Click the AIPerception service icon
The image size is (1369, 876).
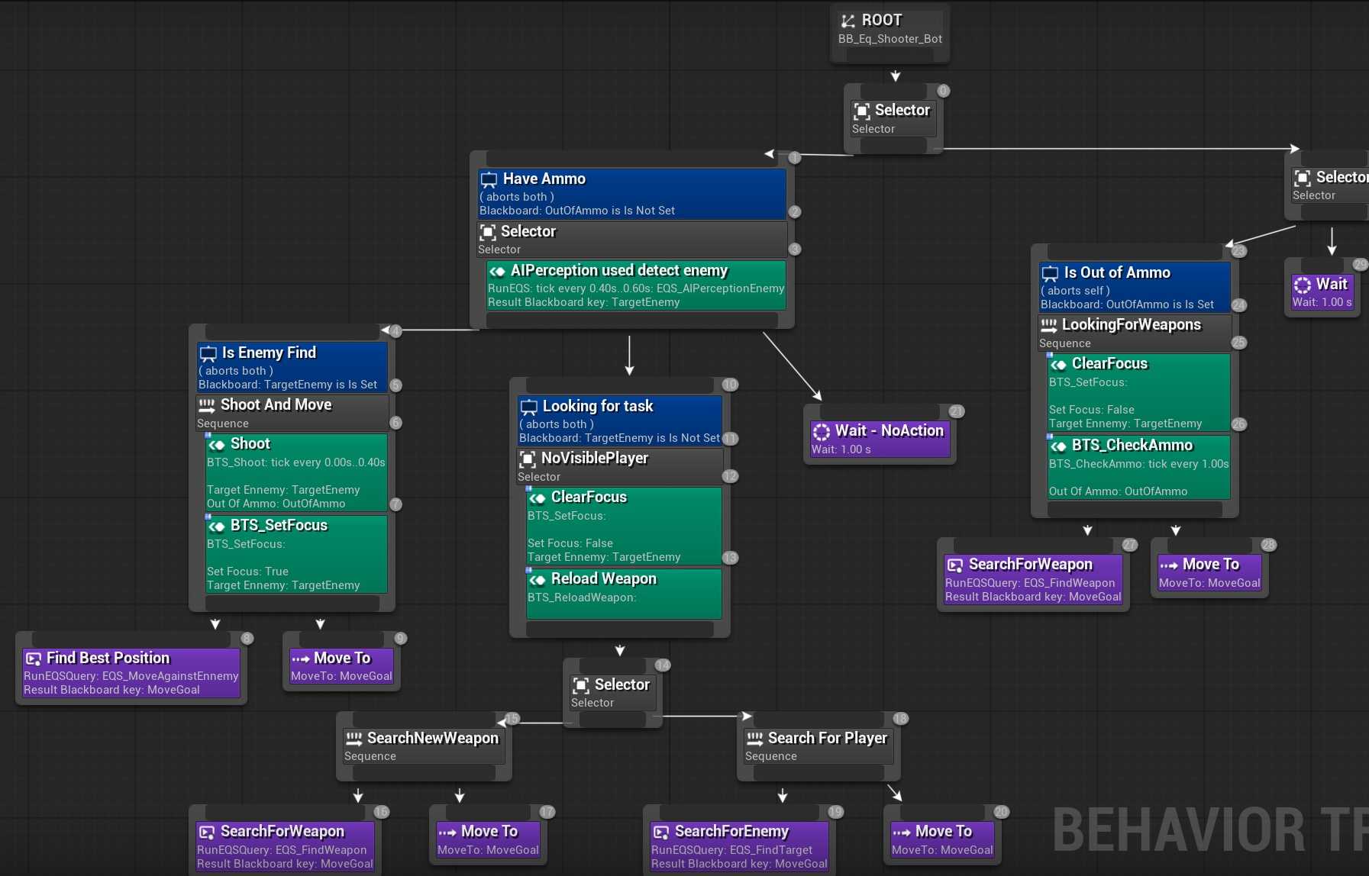pos(497,271)
